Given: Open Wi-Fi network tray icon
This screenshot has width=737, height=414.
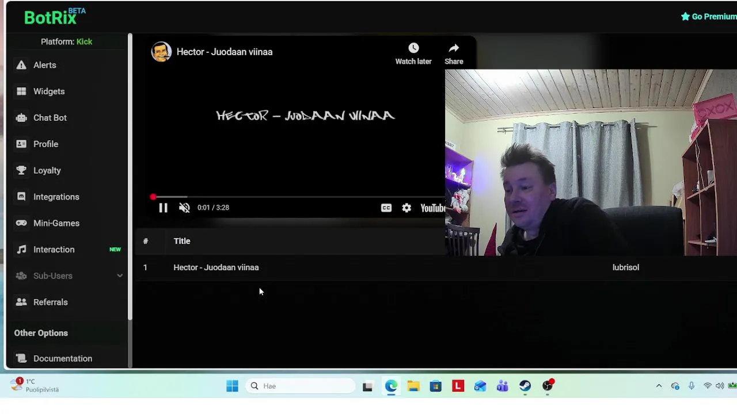Looking at the screenshot, I should pyautogui.click(x=707, y=386).
